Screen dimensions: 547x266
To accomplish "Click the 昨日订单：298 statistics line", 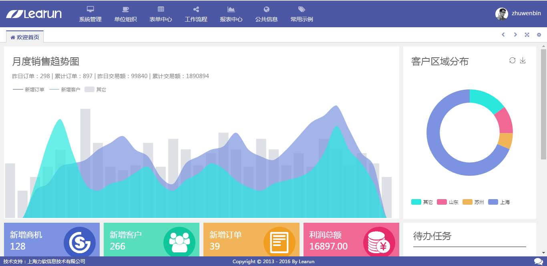I will 111,76.
